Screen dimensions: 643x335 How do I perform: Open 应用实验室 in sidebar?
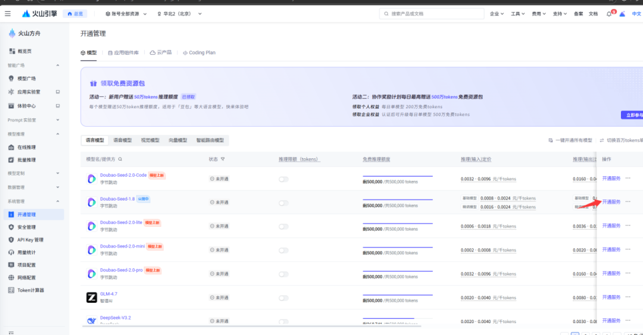click(29, 92)
